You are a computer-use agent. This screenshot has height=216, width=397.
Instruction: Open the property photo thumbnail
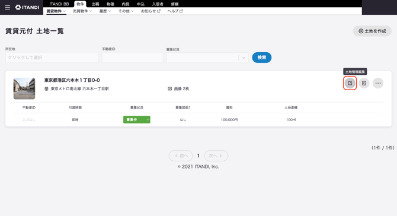click(24, 88)
